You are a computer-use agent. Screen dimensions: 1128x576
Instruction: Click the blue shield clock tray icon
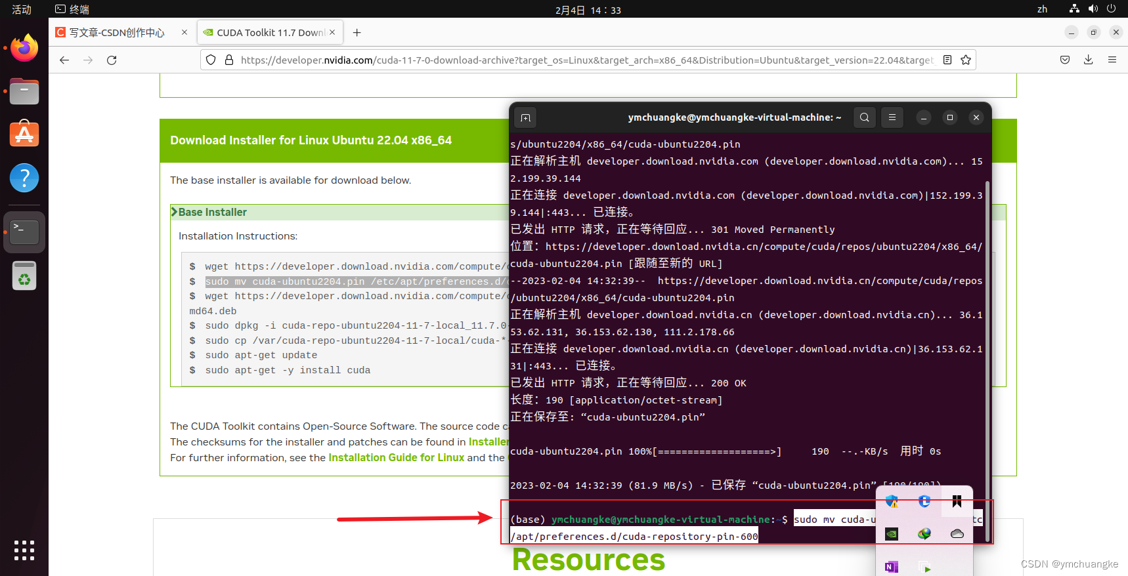click(924, 501)
